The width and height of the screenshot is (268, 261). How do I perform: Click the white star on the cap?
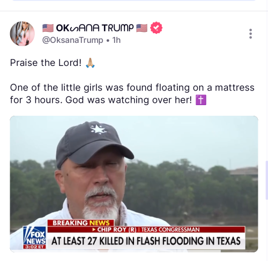[98, 129]
